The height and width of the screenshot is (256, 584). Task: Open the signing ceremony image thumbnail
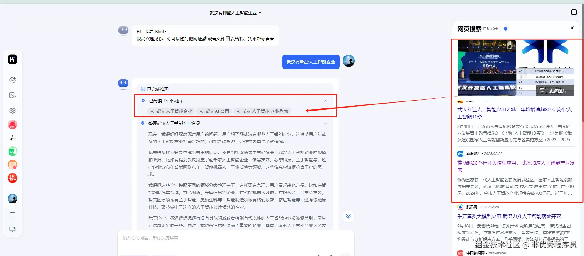point(487,68)
